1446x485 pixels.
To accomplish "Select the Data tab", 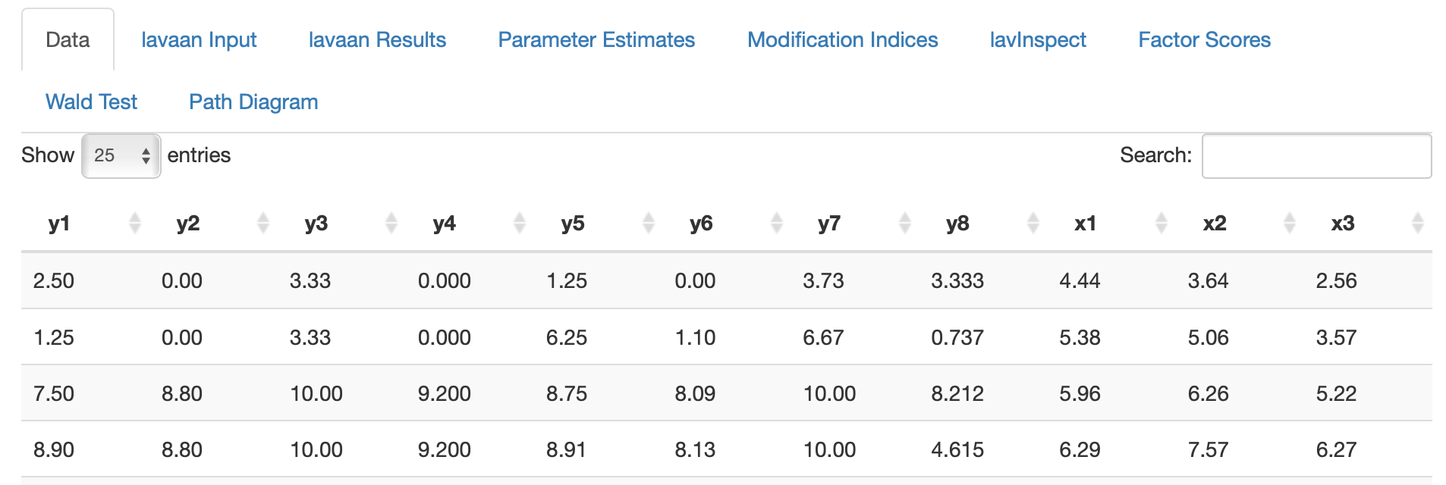I will [x=68, y=40].
